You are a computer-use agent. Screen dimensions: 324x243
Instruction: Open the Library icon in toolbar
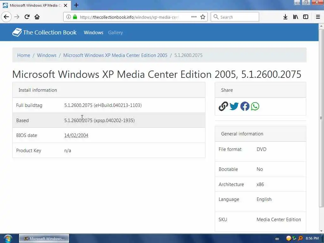pos(296,17)
